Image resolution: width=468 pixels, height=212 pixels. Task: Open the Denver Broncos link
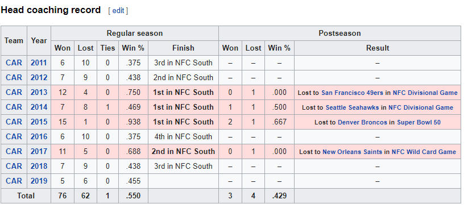pyautogui.click(x=362, y=122)
